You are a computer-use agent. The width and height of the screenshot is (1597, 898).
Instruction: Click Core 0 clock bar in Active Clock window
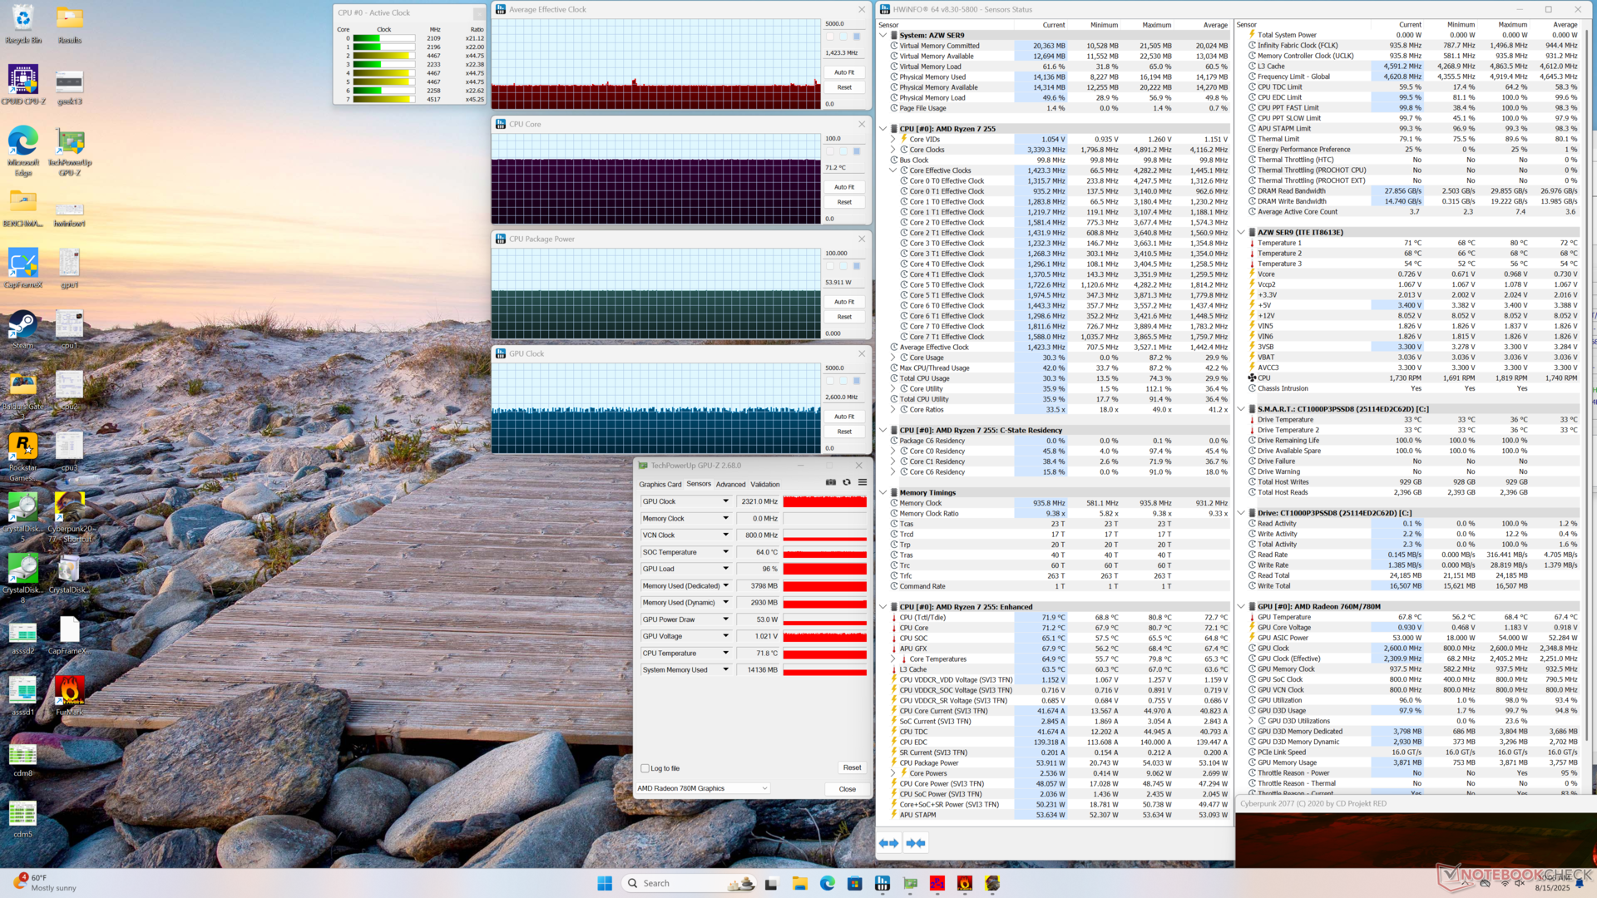pos(383,38)
